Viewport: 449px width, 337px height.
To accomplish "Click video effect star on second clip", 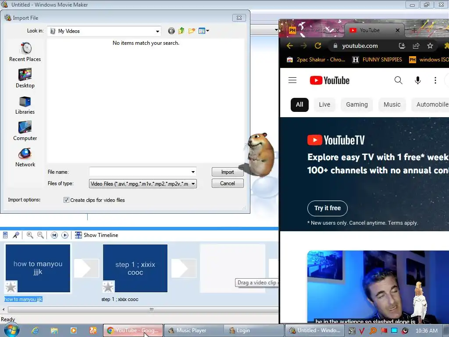I will pyautogui.click(x=108, y=287).
